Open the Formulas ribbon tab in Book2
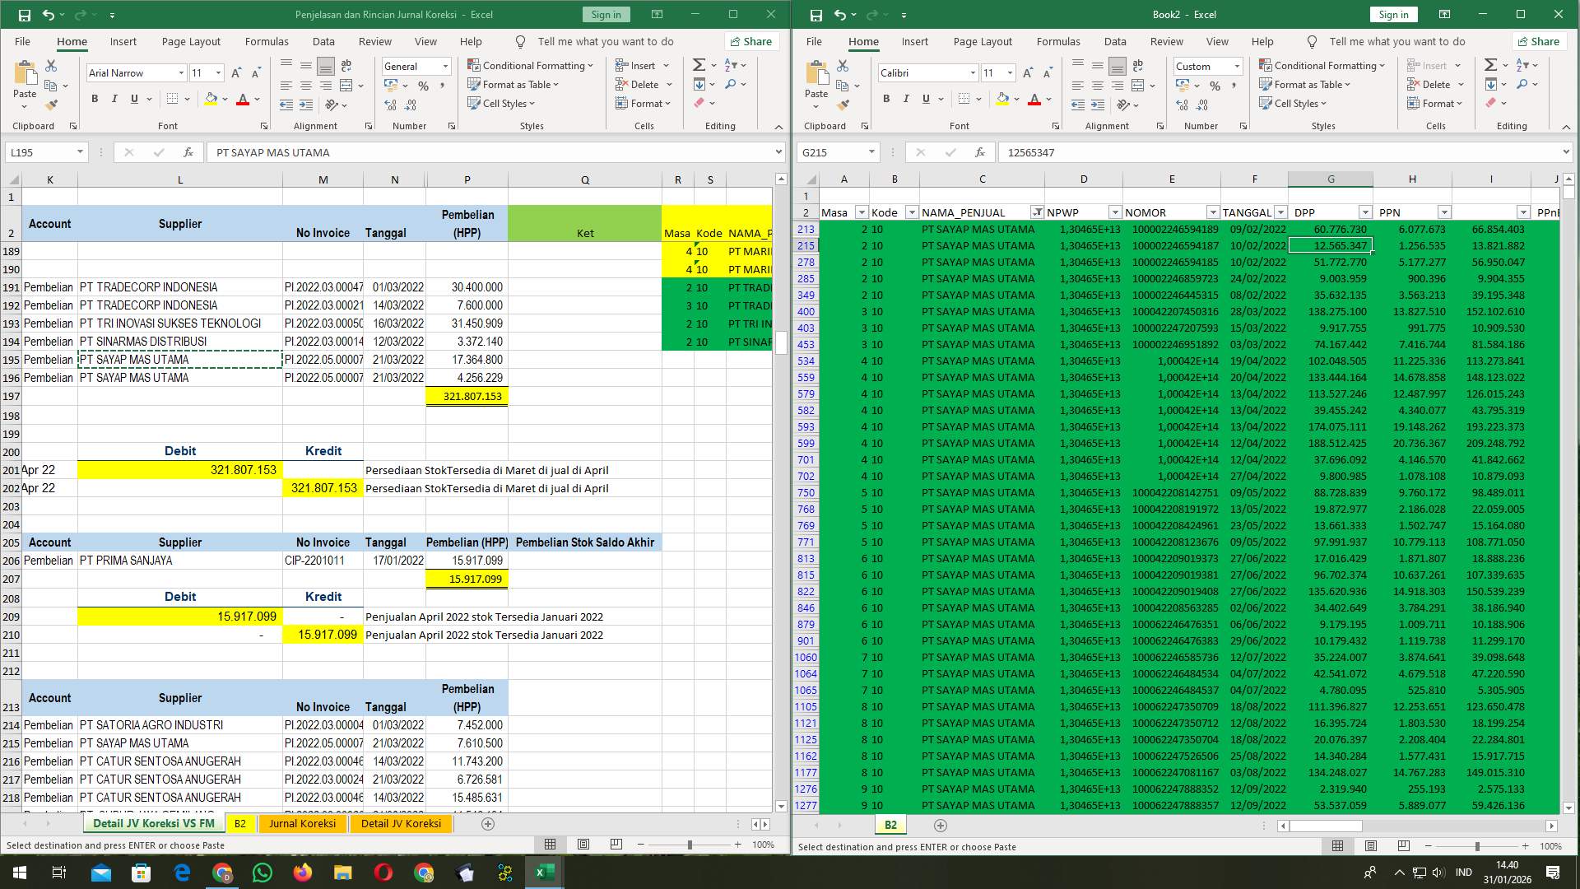This screenshot has width=1580, height=889. coord(1058,41)
